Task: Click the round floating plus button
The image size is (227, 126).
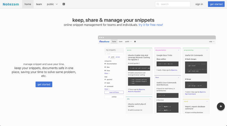Action: click(221, 106)
